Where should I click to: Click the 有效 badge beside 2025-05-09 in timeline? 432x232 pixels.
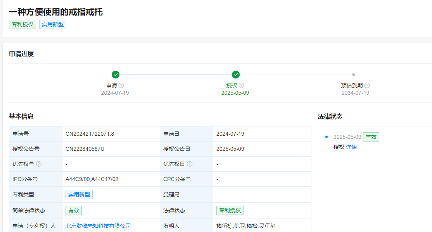[x=371, y=137]
